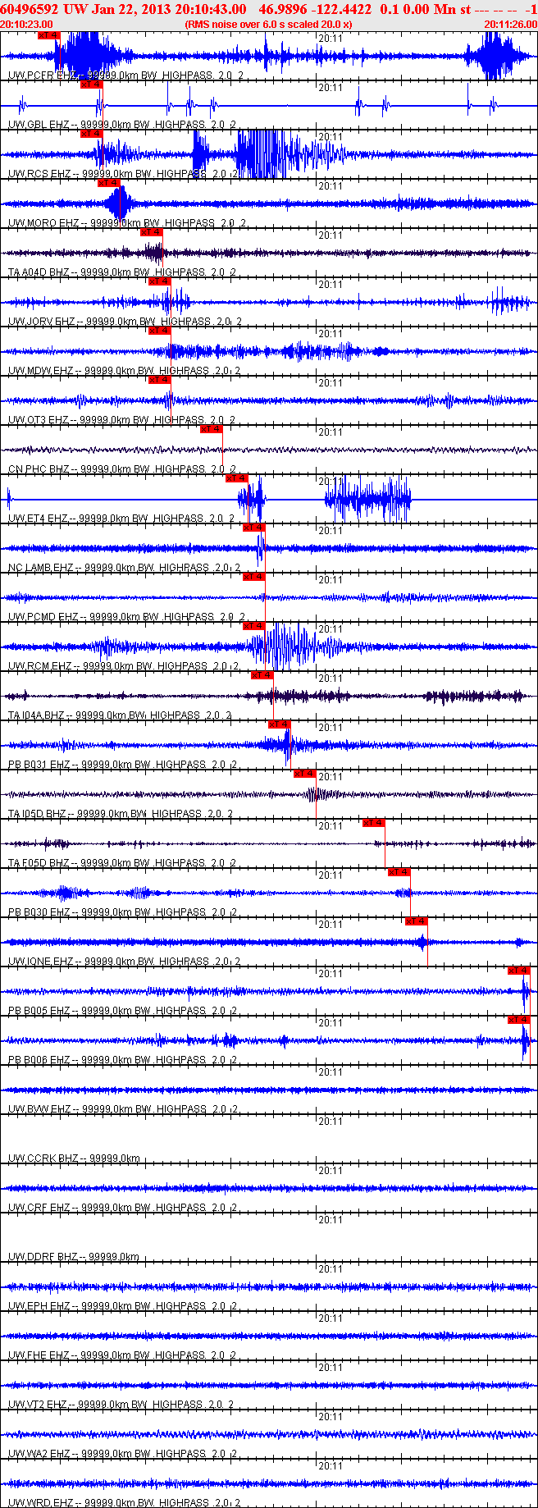The image size is (538, 1508).
Task: Click the start time 20:10:23.00 label
Action: pyautogui.click(x=27, y=25)
